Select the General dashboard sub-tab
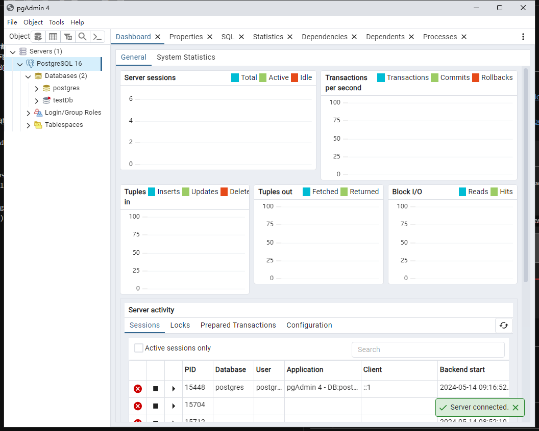Viewport: 539px width, 431px height. (x=133, y=57)
